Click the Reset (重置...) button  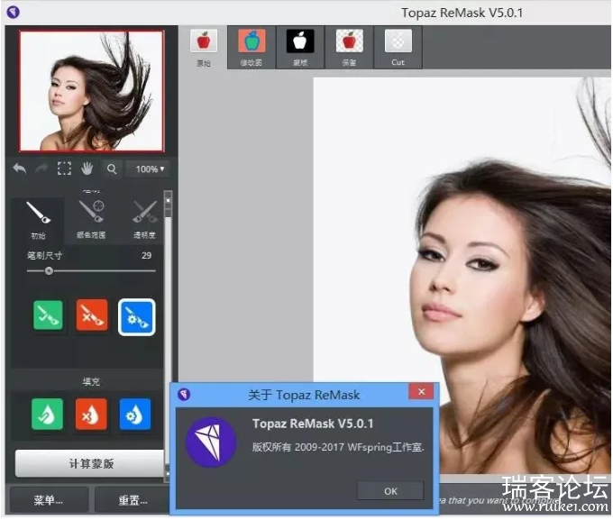click(x=133, y=500)
